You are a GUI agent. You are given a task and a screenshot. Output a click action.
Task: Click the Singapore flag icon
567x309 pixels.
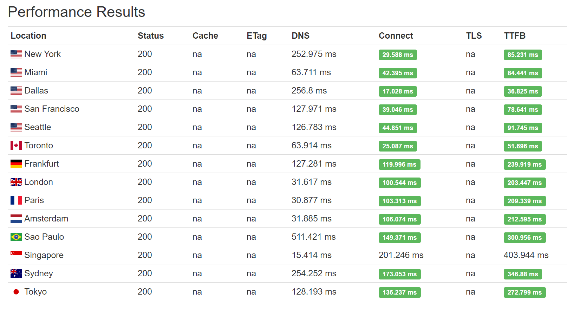pyautogui.click(x=16, y=253)
